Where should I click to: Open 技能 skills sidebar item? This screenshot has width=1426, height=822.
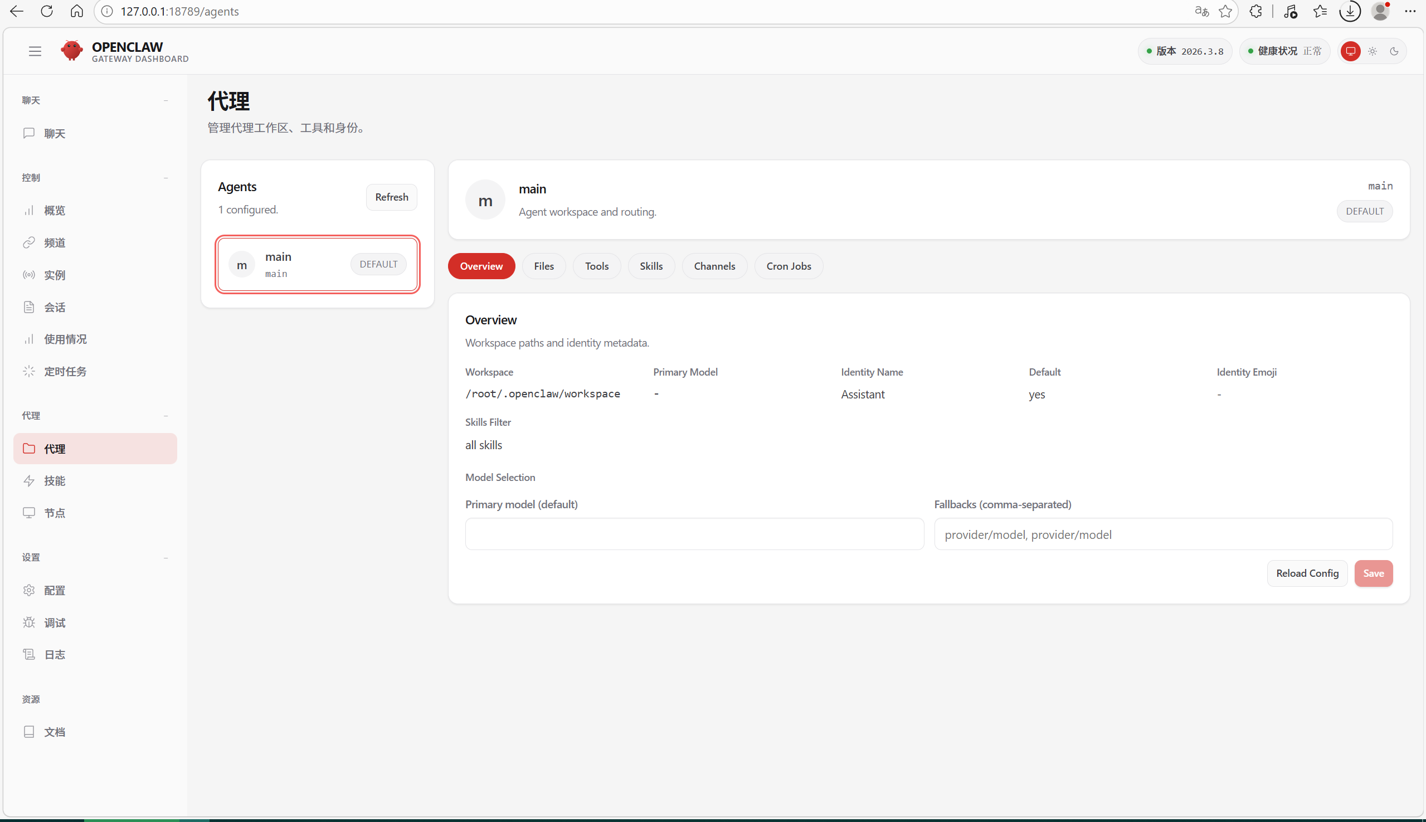tap(55, 481)
